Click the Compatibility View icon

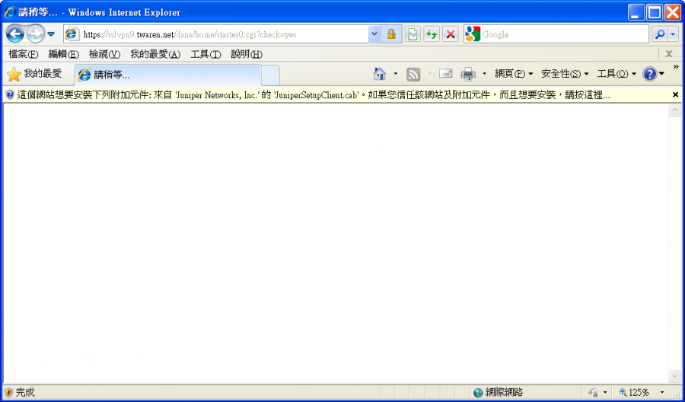(x=413, y=34)
